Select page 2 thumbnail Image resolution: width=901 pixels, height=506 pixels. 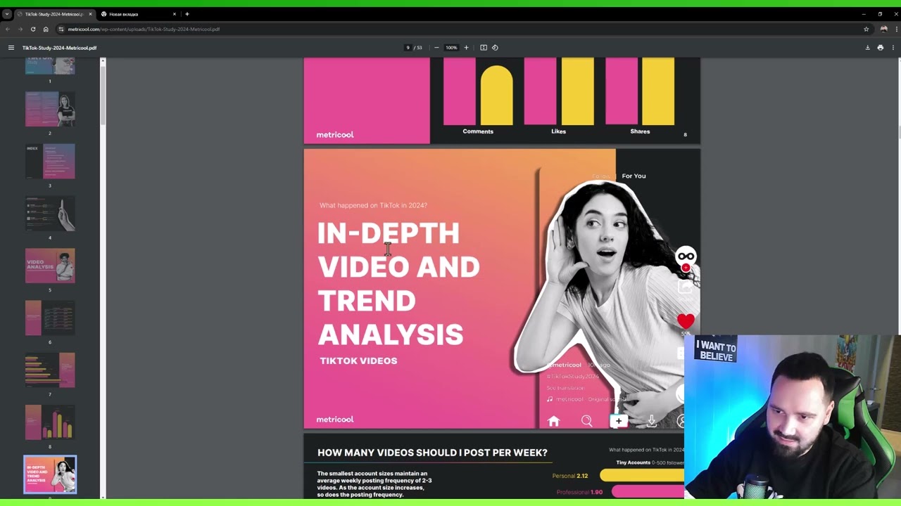[x=50, y=109]
